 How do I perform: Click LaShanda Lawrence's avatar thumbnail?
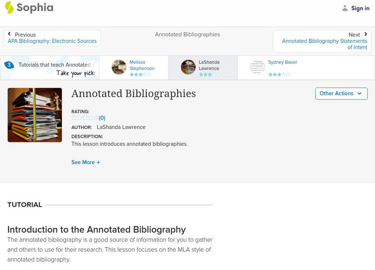[188, 67]
